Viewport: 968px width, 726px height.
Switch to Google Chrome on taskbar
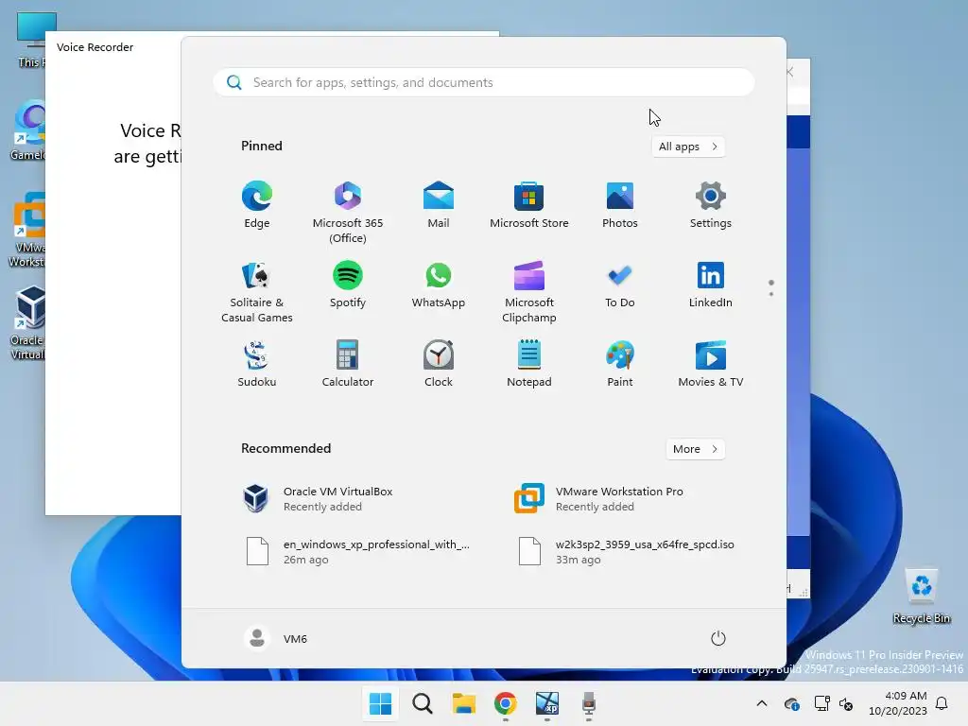click(x=505, y=703)
